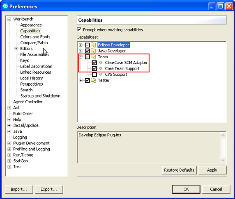Click the Restore Defaults button
The image size is (235, 199).
(x=179, y=170)
